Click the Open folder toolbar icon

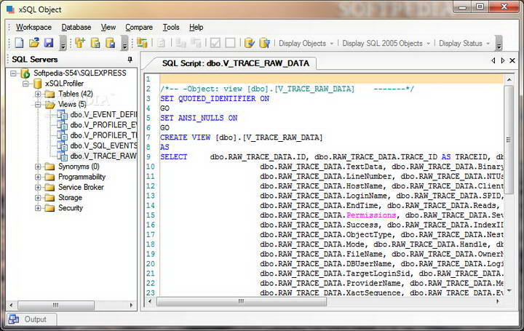(x=33, y=43)
